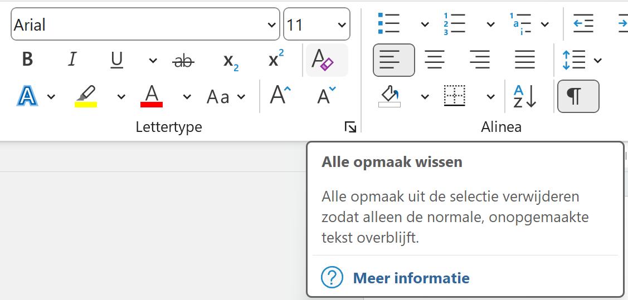Toggle show paragraph marks

pos(578,96)
